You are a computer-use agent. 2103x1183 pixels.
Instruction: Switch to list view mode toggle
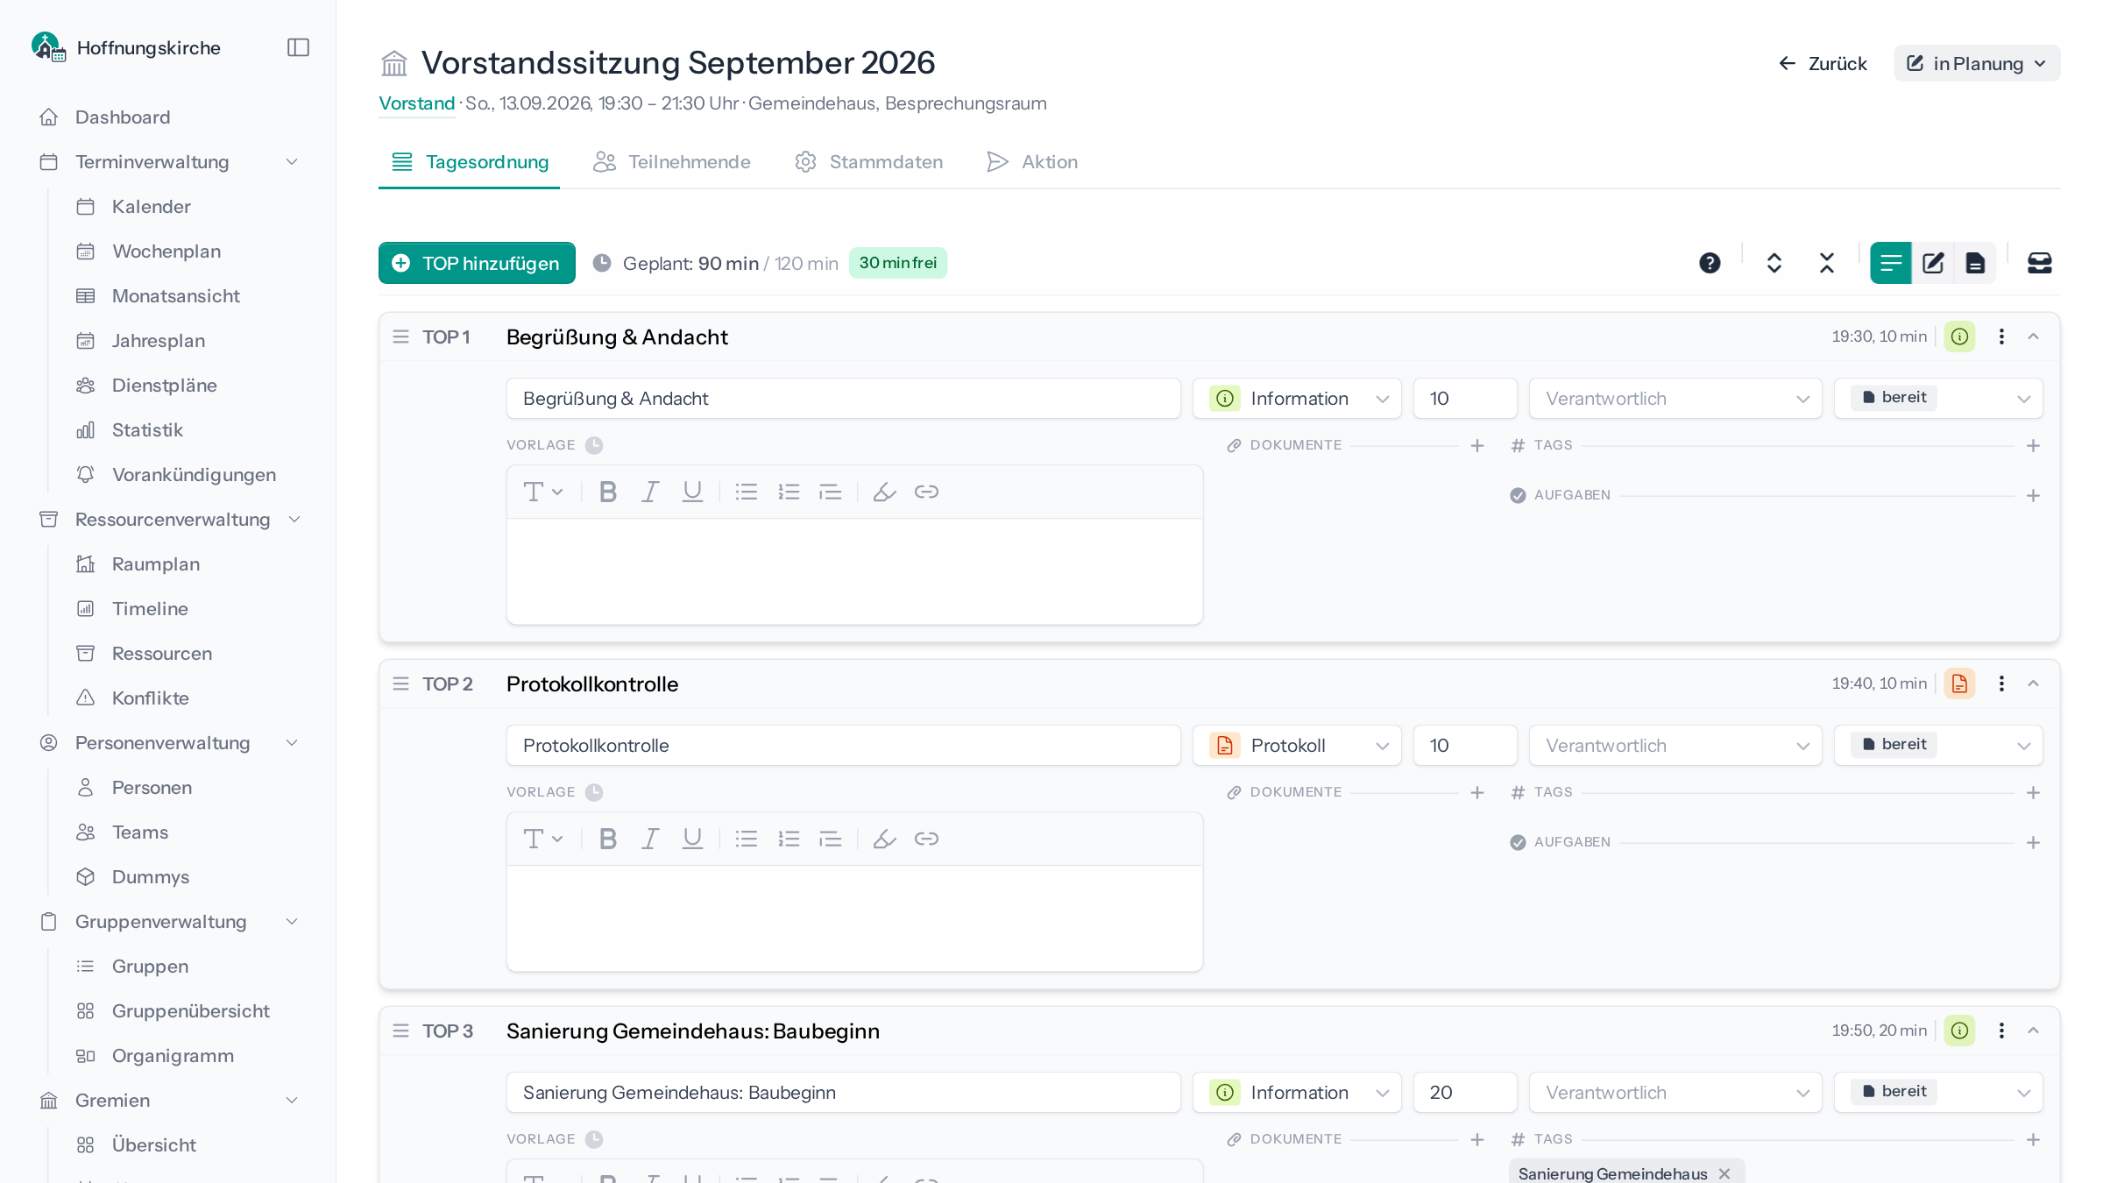1891,263
